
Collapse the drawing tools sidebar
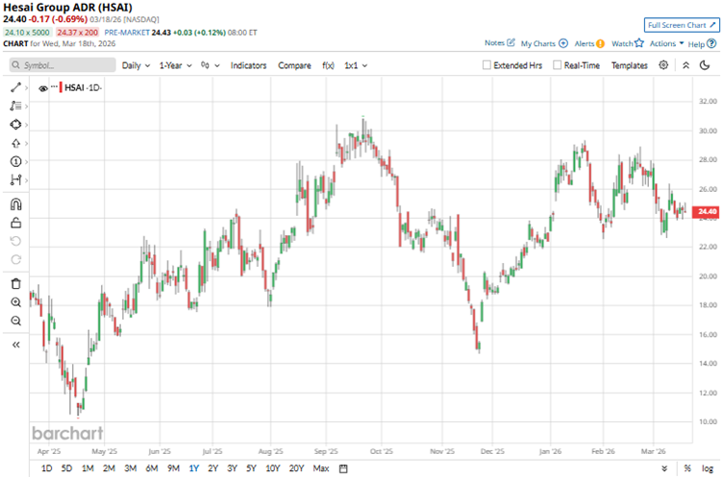pos(15,345)
